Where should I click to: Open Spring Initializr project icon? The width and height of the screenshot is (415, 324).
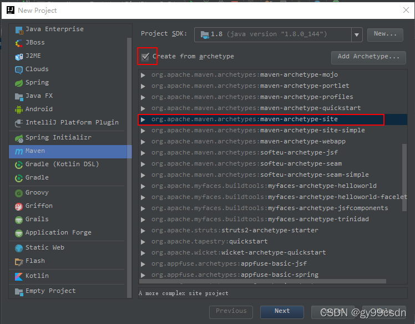coord(19,138)
